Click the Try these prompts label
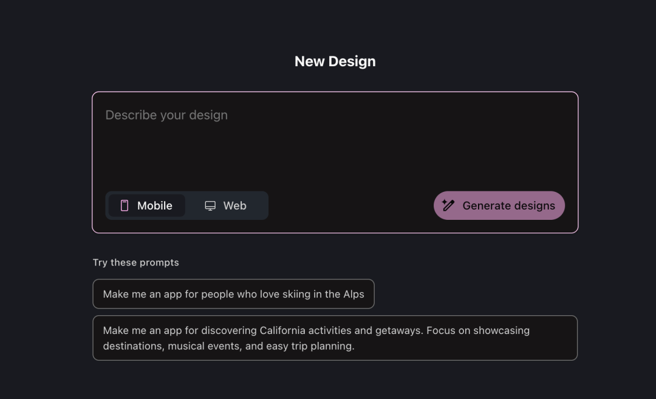This screenshot has width=656, height=399. (135, 262)
